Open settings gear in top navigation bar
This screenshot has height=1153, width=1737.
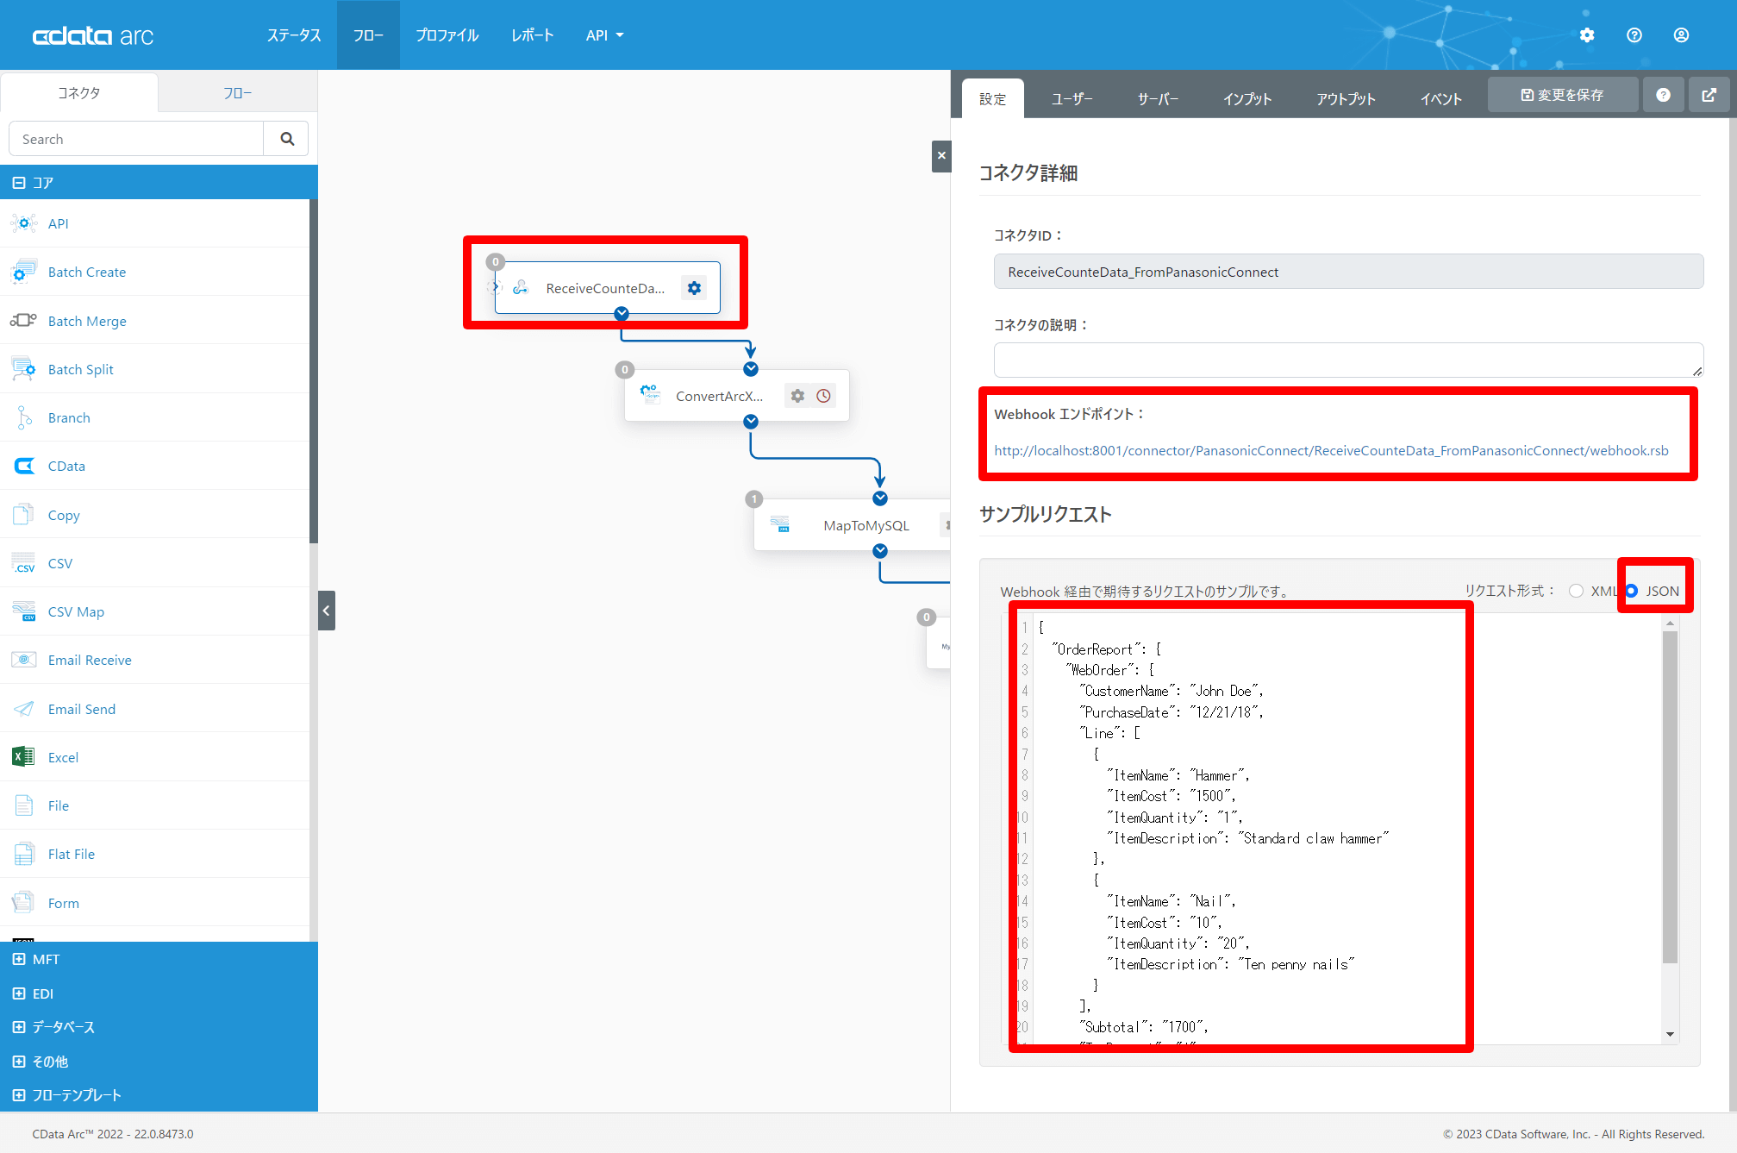coord(1587,35)
